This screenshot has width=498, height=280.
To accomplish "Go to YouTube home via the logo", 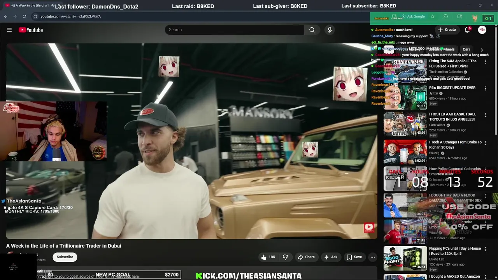I will (31, 30).
